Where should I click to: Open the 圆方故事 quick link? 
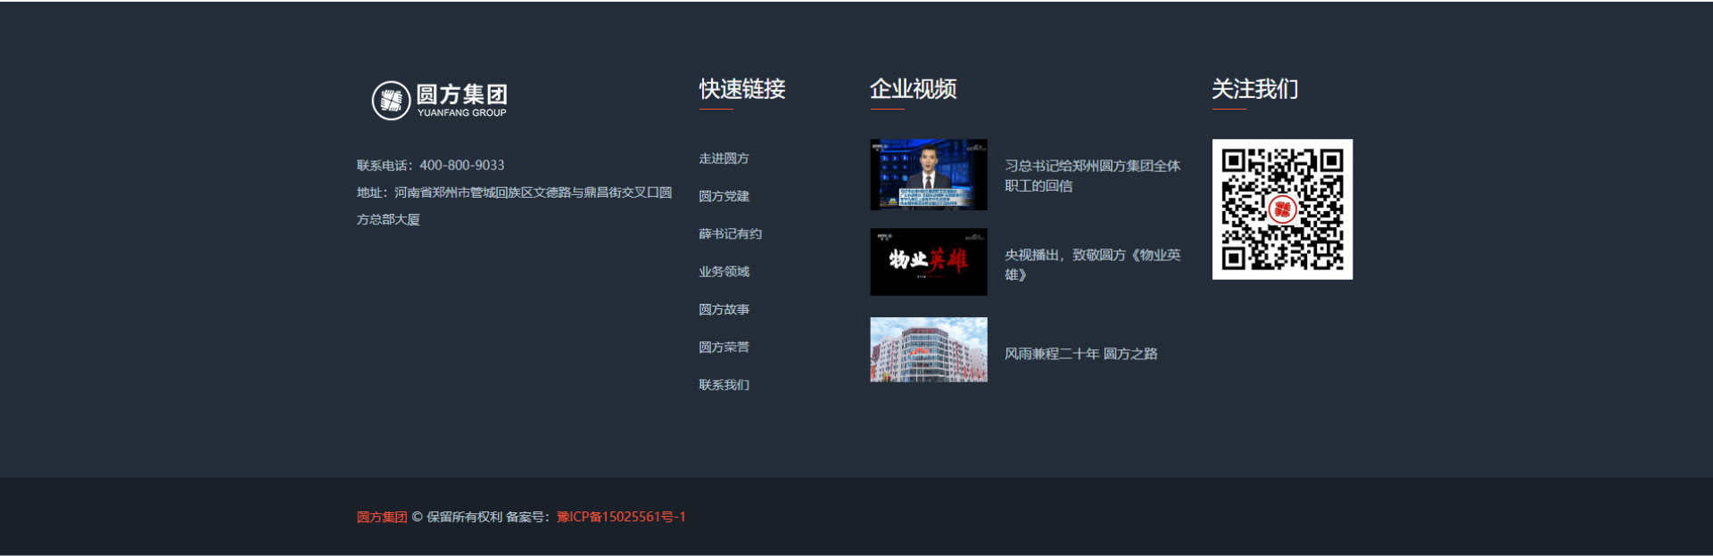(x=724, y=309)
